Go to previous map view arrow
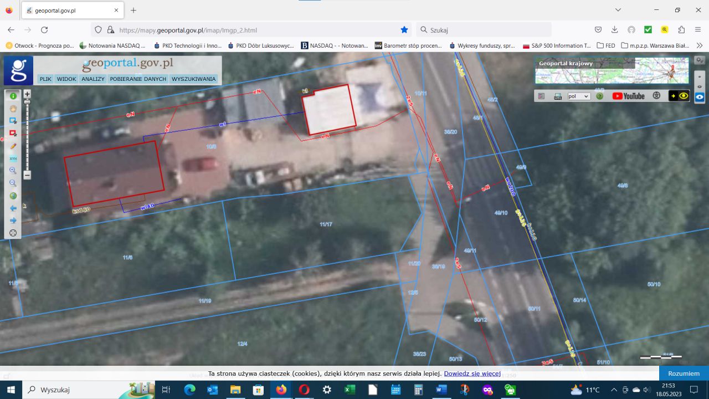The height and width of the screenshot is (399, 709). 13,208
